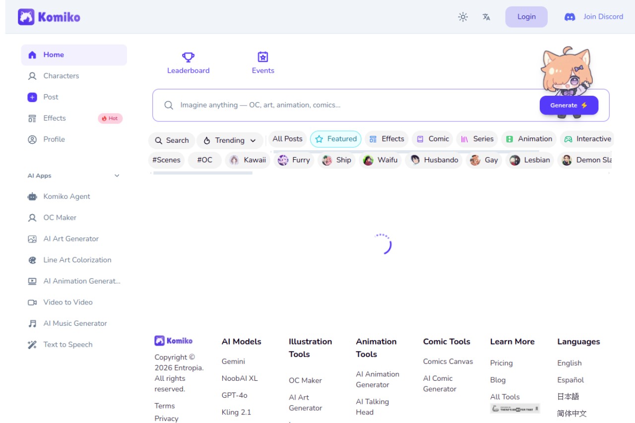Open Leaderboard trophy icon

pyautogui.click(x=188, y=57)
